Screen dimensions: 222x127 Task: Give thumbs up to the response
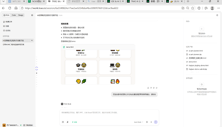pyautogui.click(x=148, y=88)
